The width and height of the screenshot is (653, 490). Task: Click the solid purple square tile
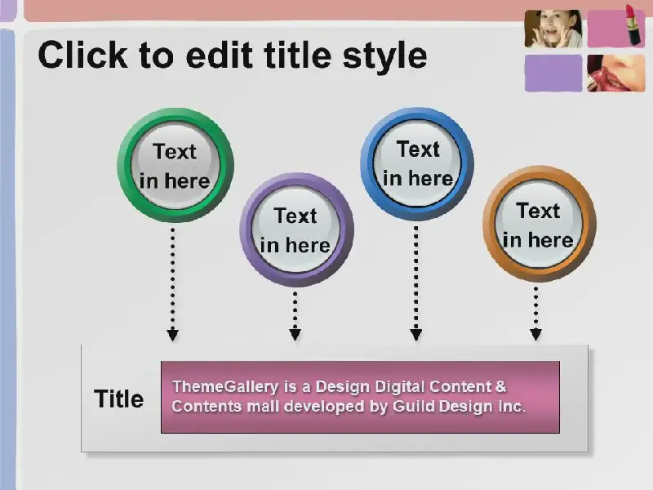tap(553, 73)
